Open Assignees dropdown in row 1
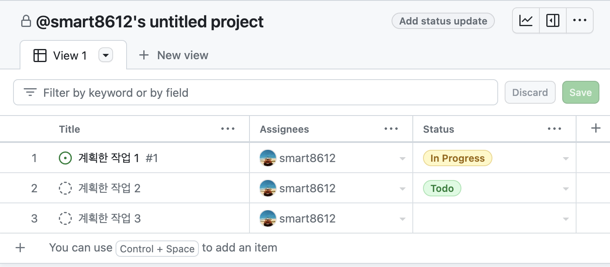610x267 pixels. tap(403, 159)
